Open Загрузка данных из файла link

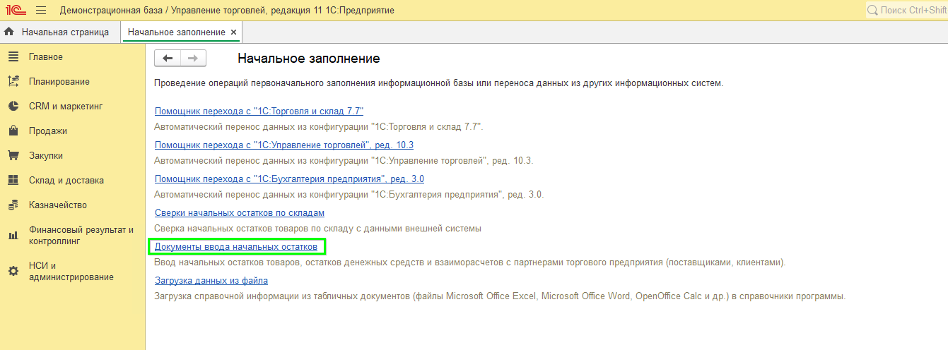[211, 281]
